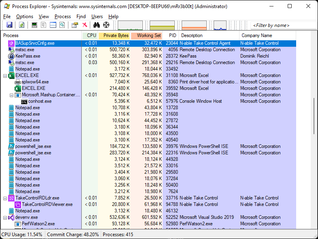Click the Filter by name field
Image resolution: width=318 pixels, height=239 pixels.
(284, 25)
